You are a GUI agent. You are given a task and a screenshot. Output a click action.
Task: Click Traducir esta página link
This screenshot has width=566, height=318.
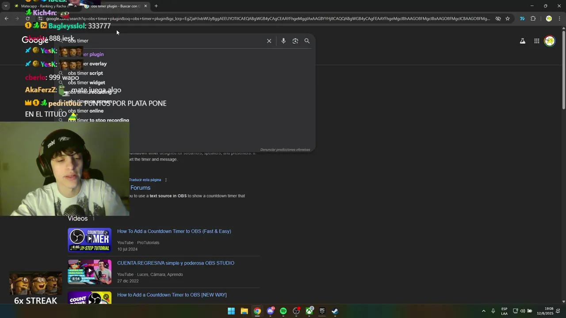point(145,180)
